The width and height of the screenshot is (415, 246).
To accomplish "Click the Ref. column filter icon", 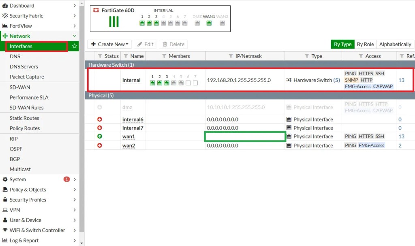I will pyautogui.click(x=402, y=56).
